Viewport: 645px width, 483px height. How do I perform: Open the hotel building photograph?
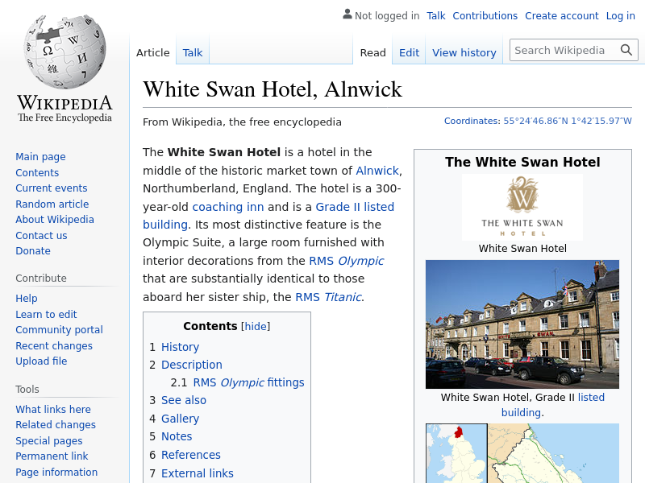click(522, 324)
